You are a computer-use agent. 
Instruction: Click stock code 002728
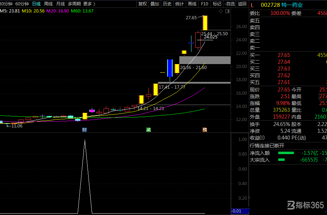click(x=270, y=5)
